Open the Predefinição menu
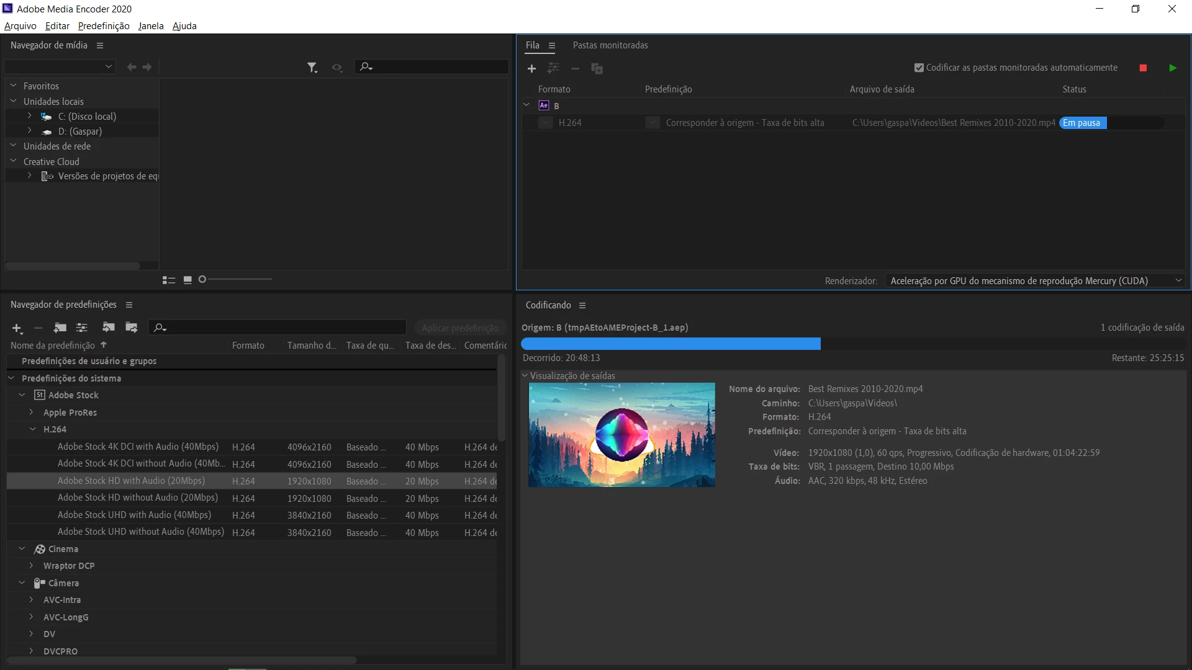The width and height of the screenshot is (1192, 670). pos(104,26)
